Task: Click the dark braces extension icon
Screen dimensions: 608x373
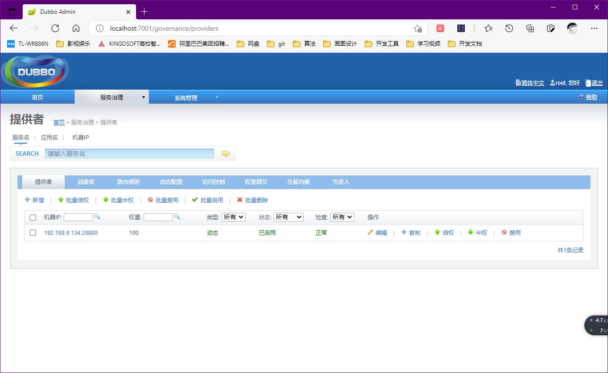Action: [461, 28]
